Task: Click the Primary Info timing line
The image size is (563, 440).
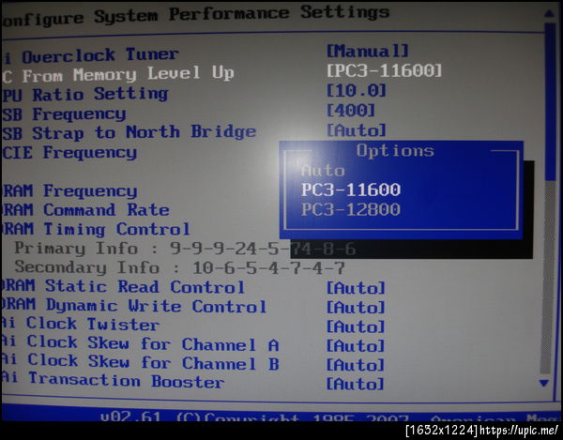Action: pyautogui.click(x=185, y=249)
